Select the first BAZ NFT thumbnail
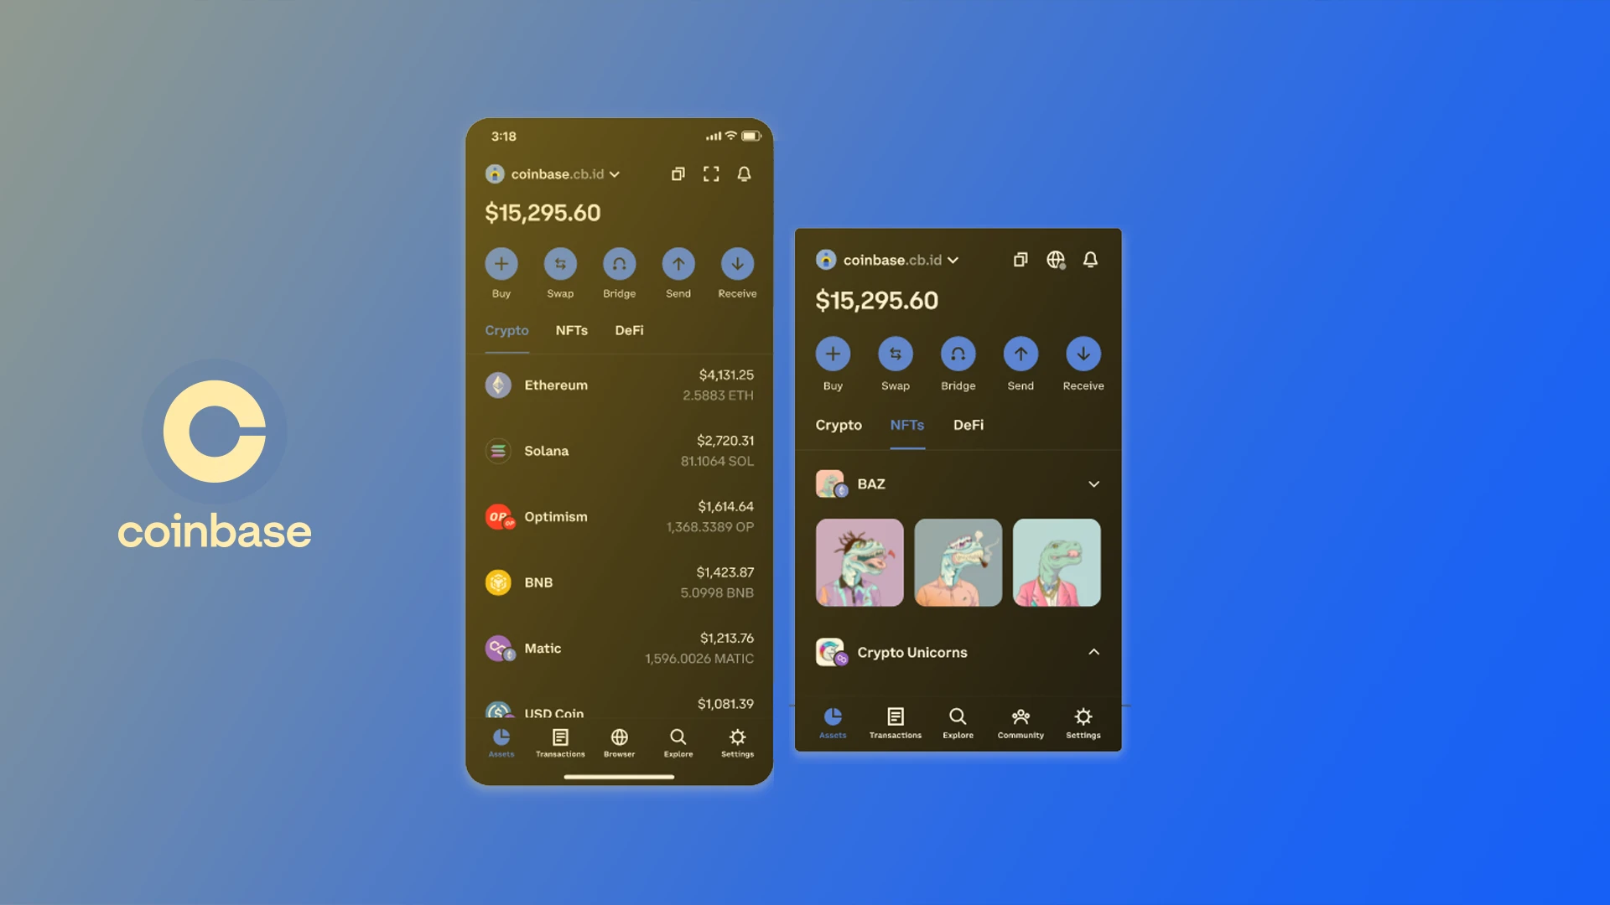Screen dimensions: 1610x905 (x=860, y=562)
